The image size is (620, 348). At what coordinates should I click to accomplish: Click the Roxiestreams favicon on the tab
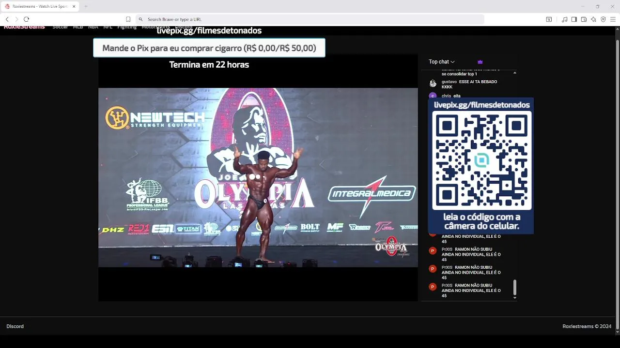pyautogui.click(x=7, y=6)
